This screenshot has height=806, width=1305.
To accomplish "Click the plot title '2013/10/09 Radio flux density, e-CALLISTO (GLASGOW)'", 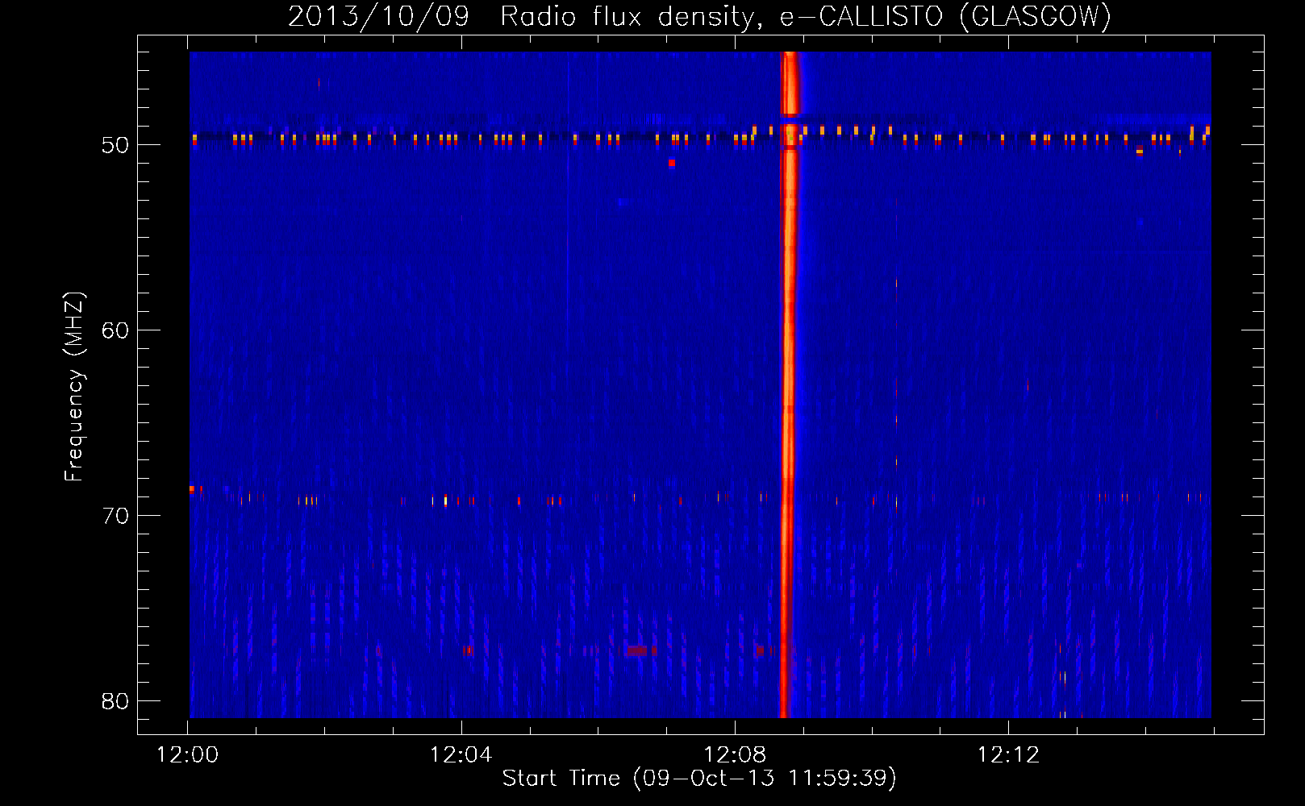I will [699, 16].
